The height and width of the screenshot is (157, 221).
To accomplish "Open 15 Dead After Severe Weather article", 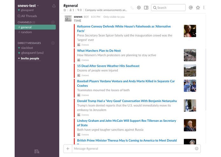I will click(x=108, y=66).
